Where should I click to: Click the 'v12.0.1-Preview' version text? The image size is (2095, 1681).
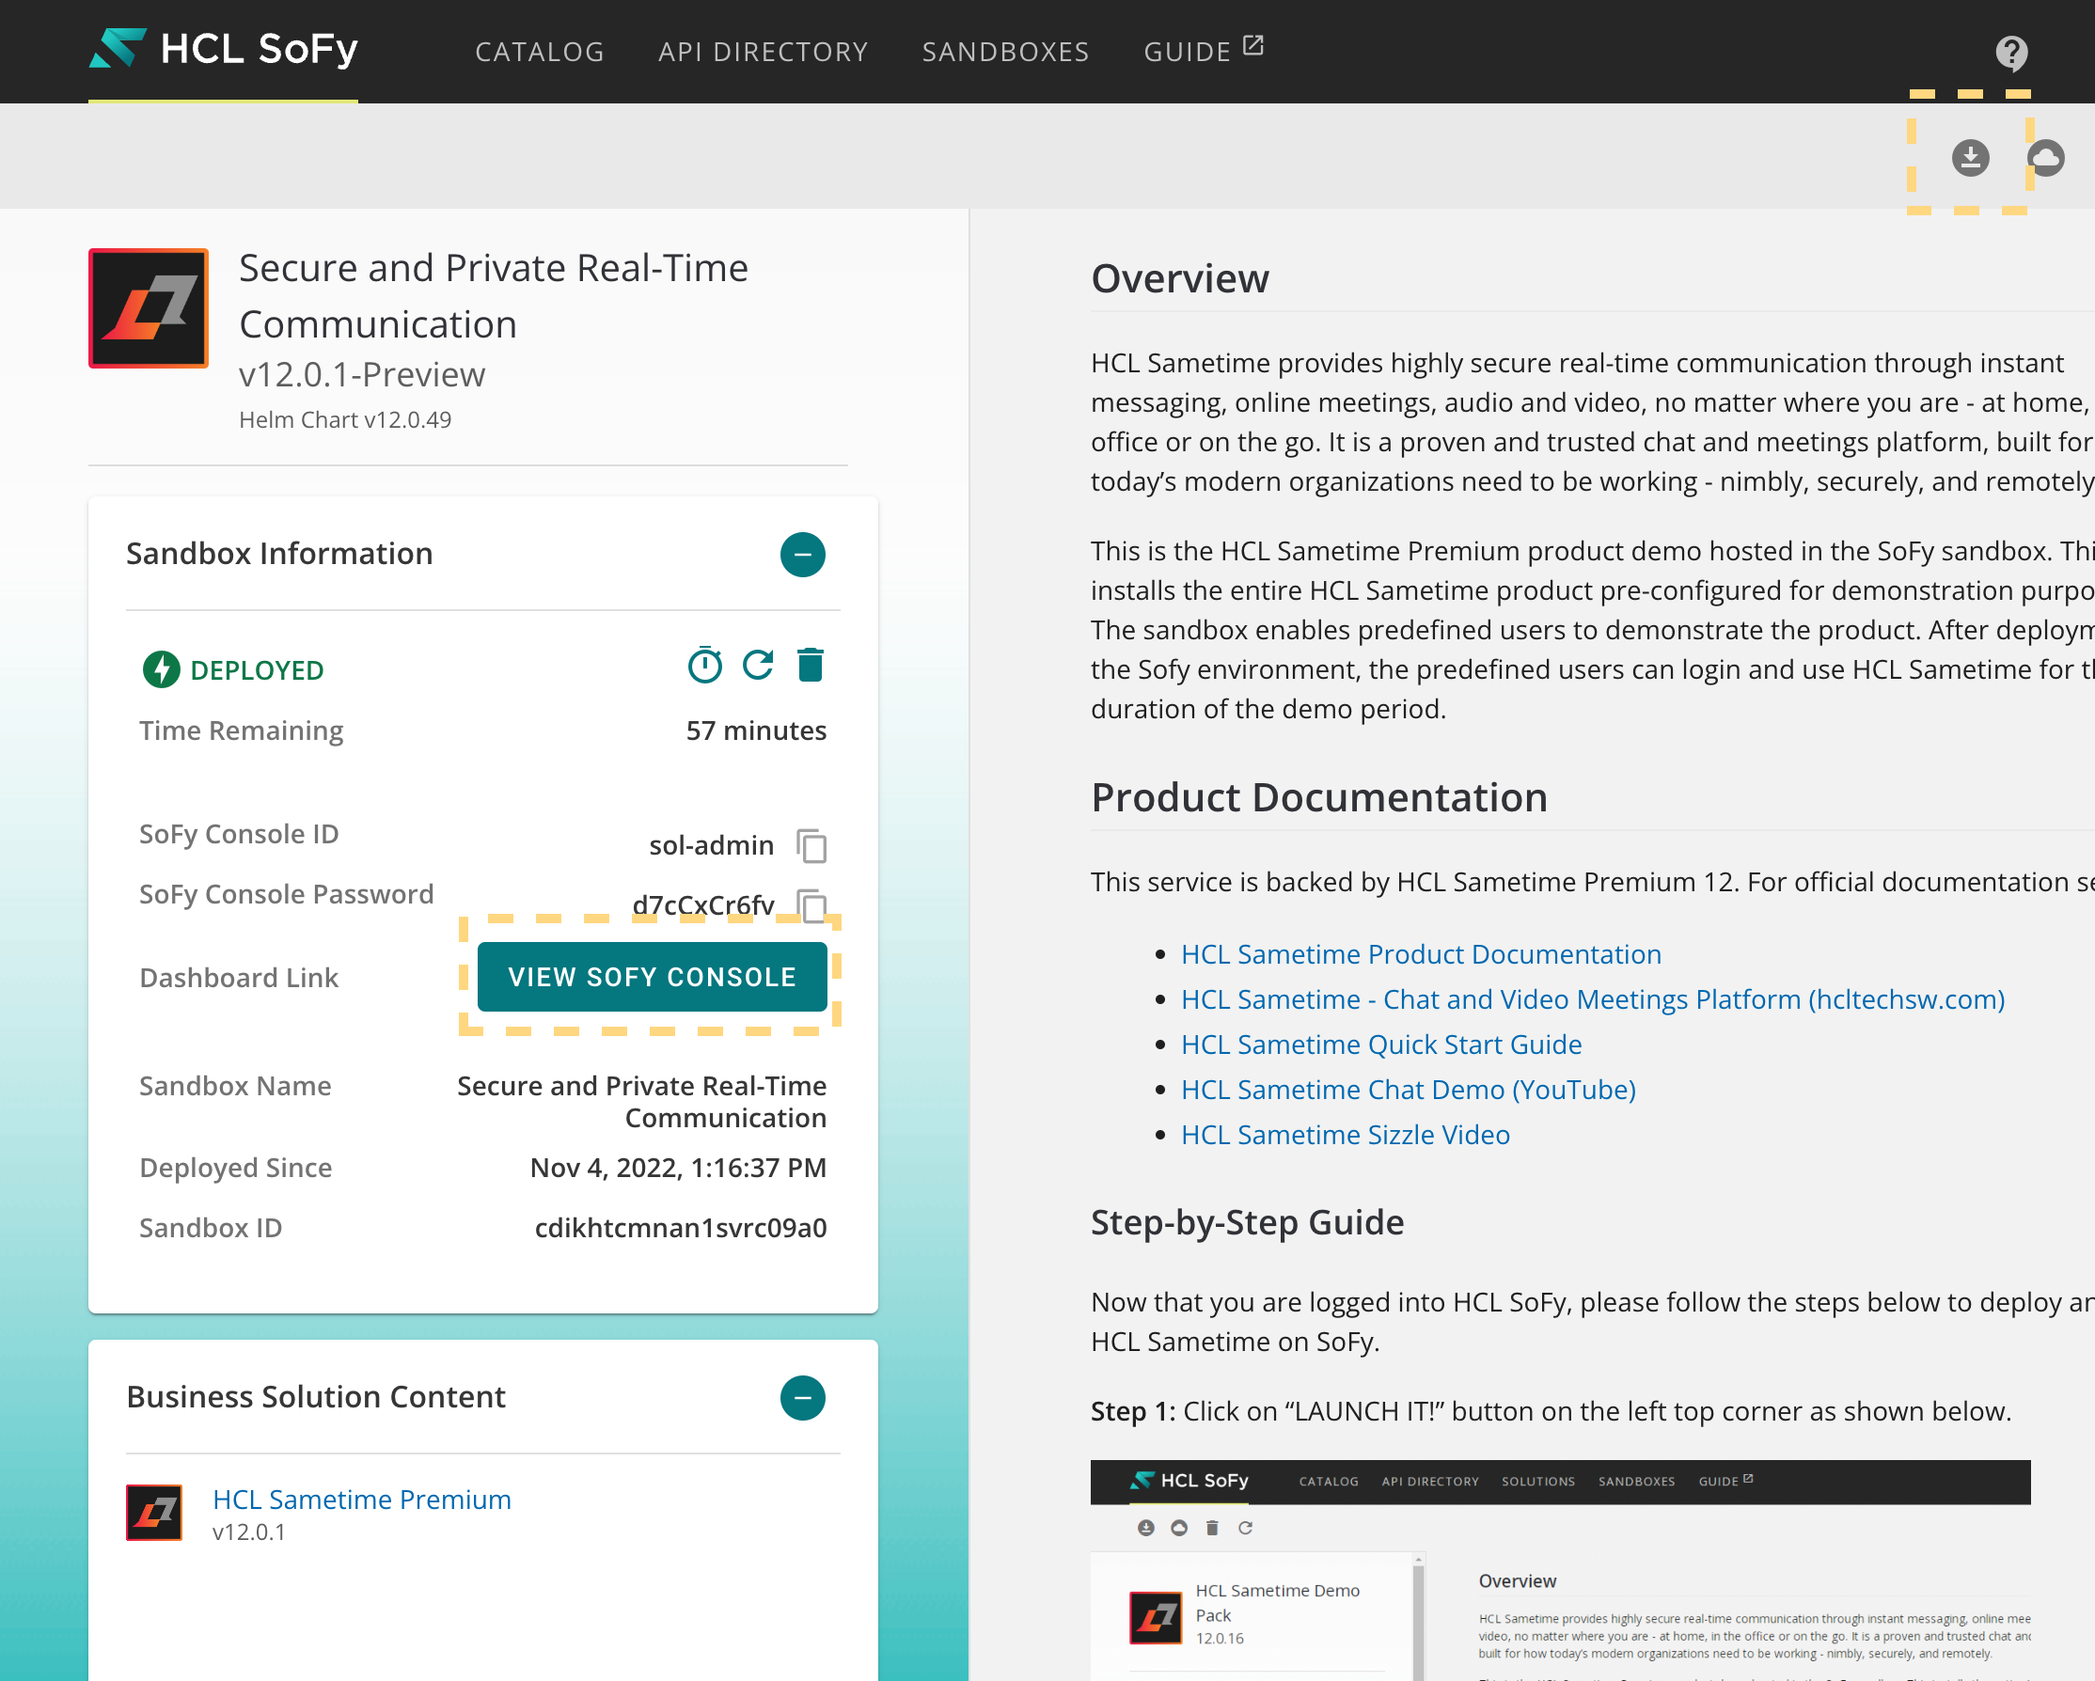(x=361, y=375)
